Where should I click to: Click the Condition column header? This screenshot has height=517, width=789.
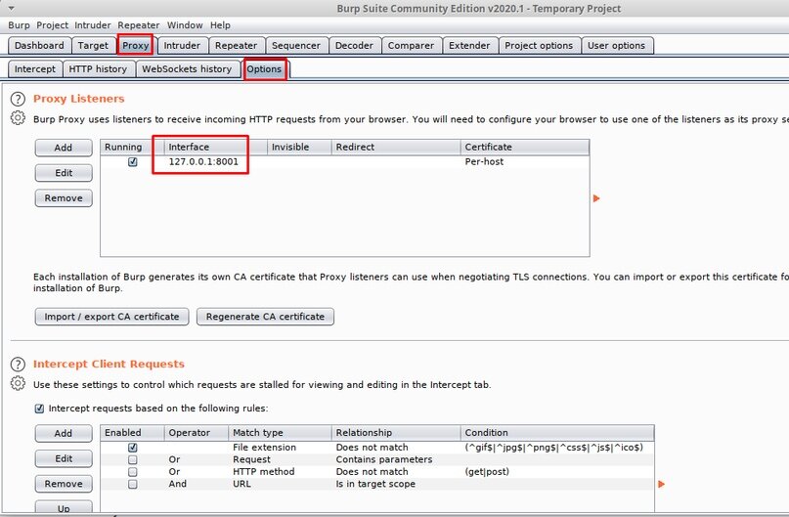[557, 433]
